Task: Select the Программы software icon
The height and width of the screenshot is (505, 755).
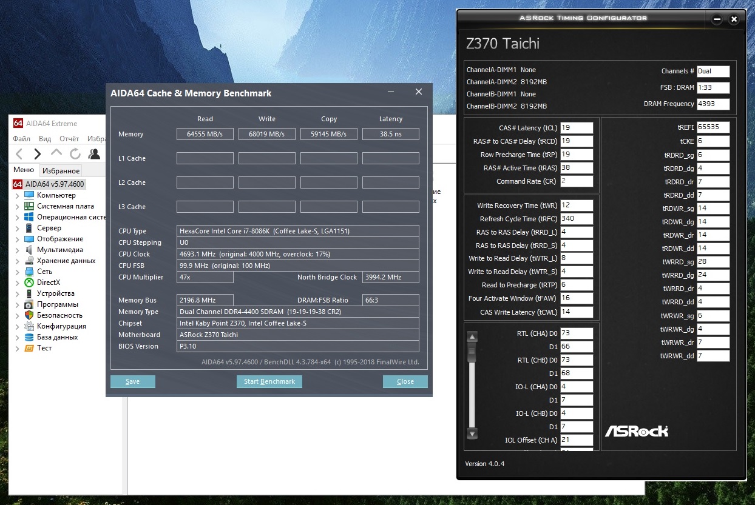Action: 29,304
